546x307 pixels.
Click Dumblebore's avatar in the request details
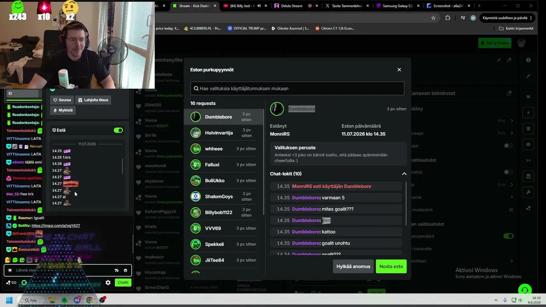(277, 109)
